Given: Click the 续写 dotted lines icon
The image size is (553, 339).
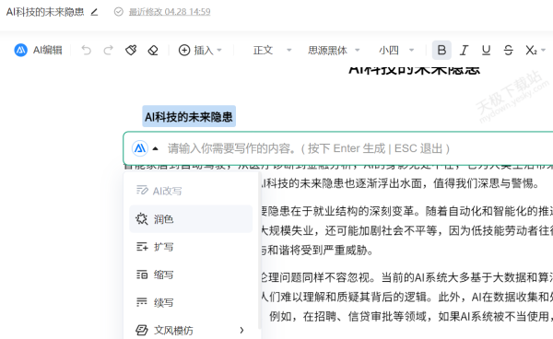Looking at the screenshot, I should [x=142, y=302].
